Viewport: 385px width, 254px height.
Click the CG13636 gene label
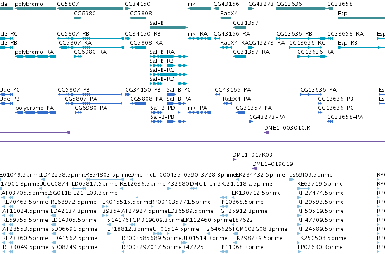coord(289,4)
